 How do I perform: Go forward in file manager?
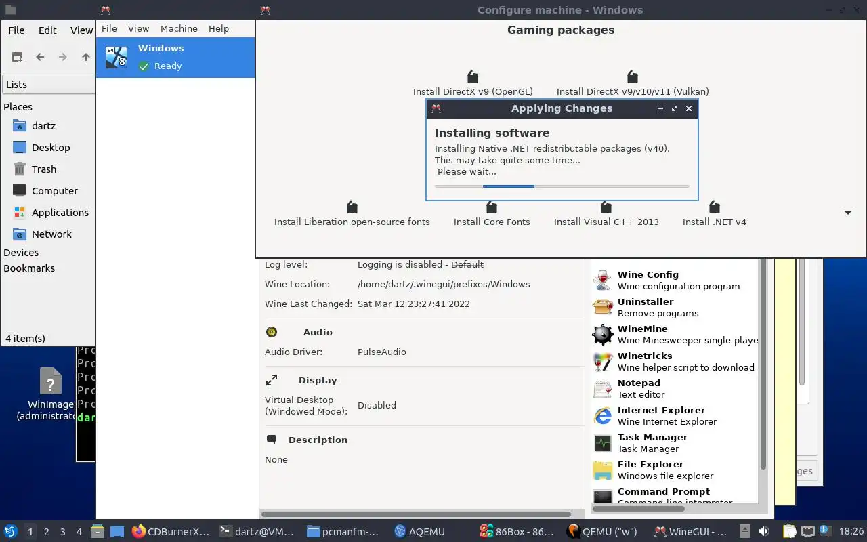click(x=63, y=57)
